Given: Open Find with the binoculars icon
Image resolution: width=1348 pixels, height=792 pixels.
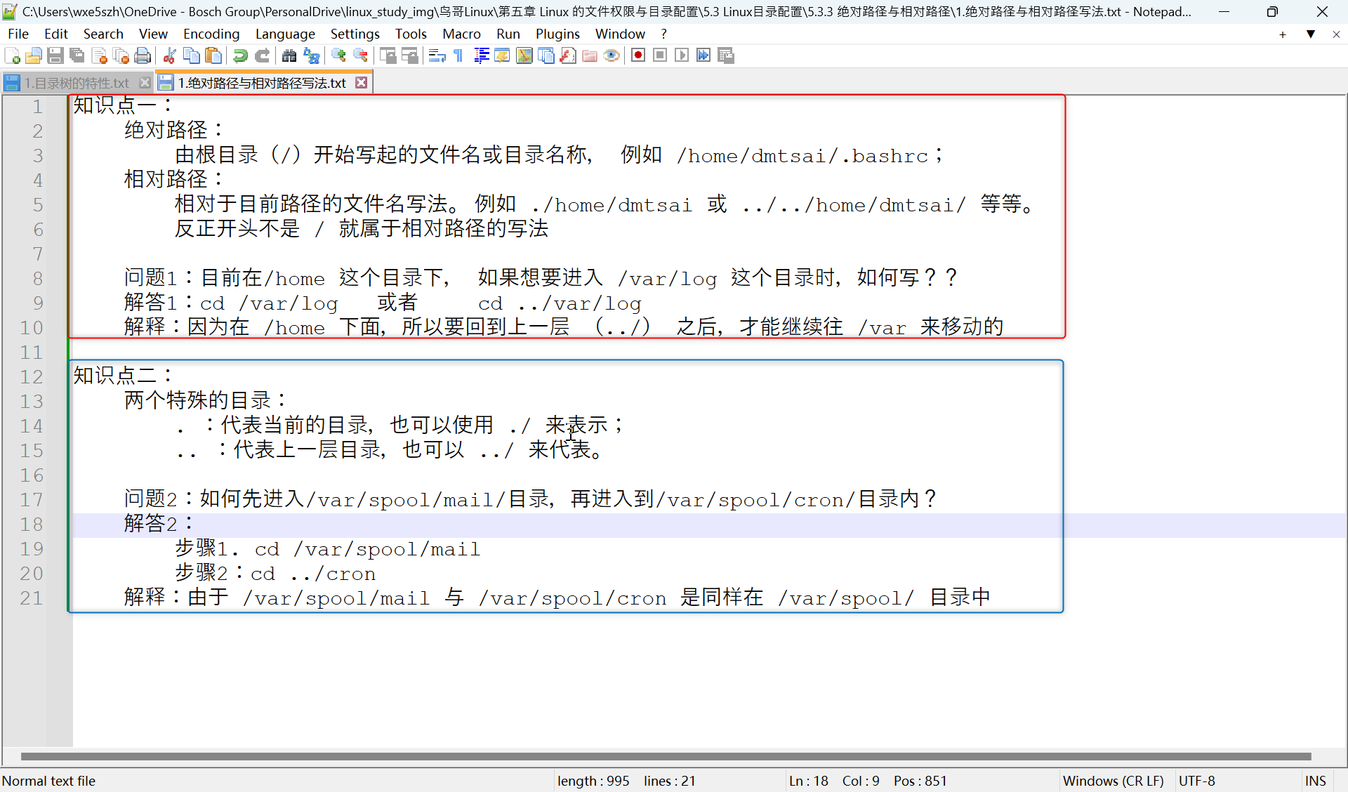Looking at the screenshot, I should [289, 56].
